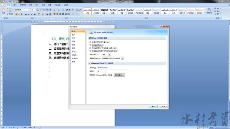
Task: Open the Font dialog launcher
Action: click(51, 18)
